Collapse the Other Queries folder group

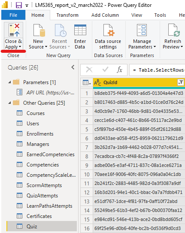10,103
